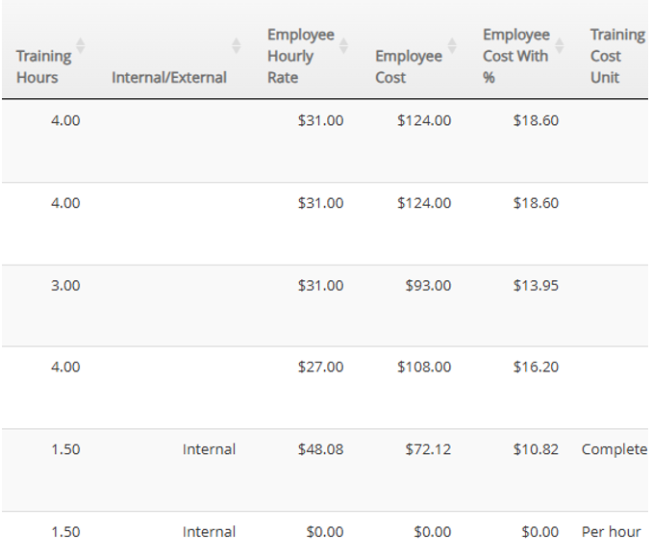Click the $48.08 hourly rate cell

click(x=320, y=449)
